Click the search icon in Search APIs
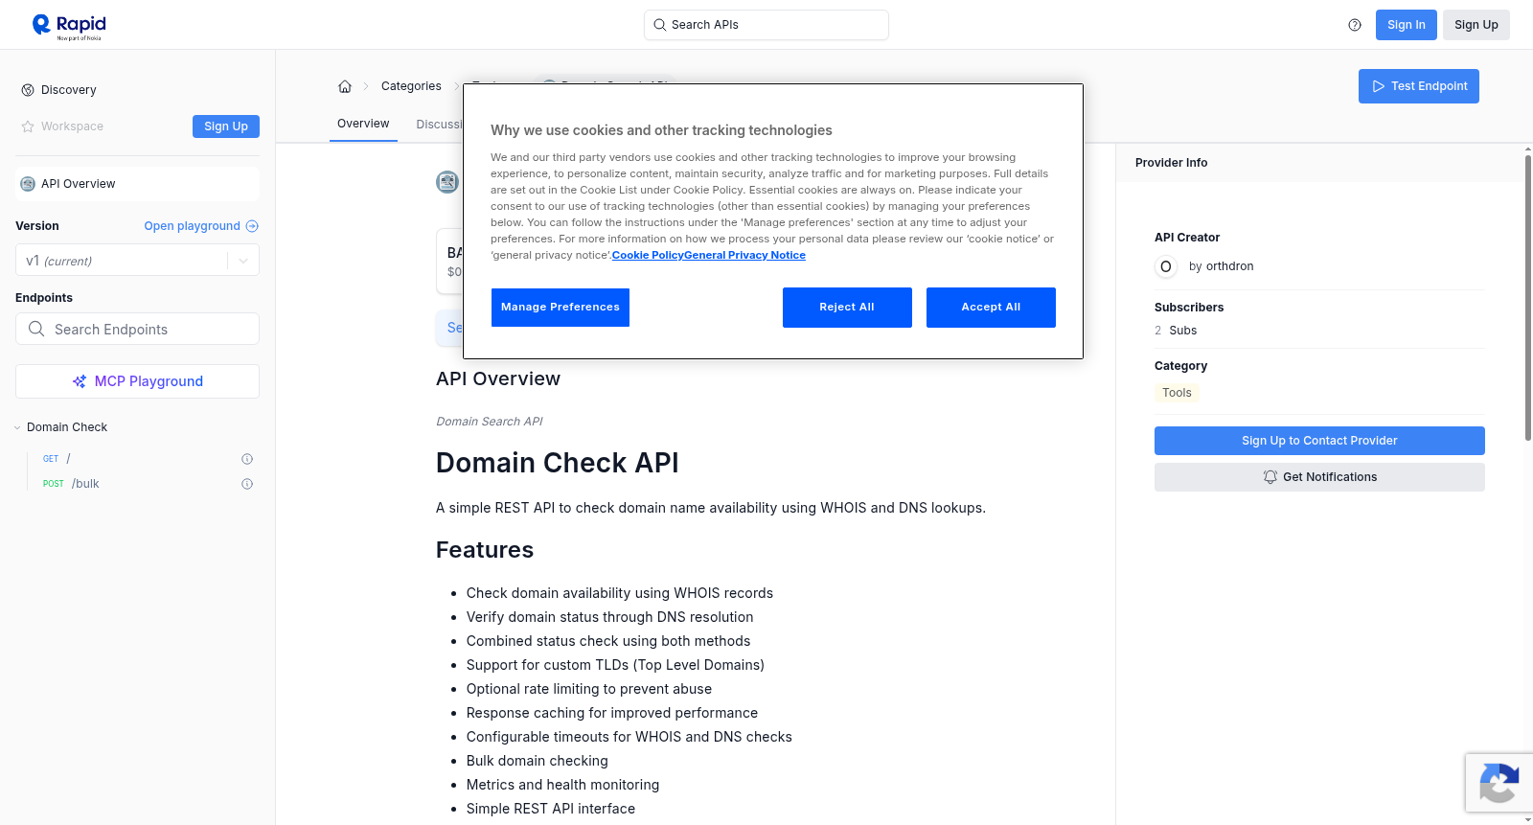 [x=660, y=25]
